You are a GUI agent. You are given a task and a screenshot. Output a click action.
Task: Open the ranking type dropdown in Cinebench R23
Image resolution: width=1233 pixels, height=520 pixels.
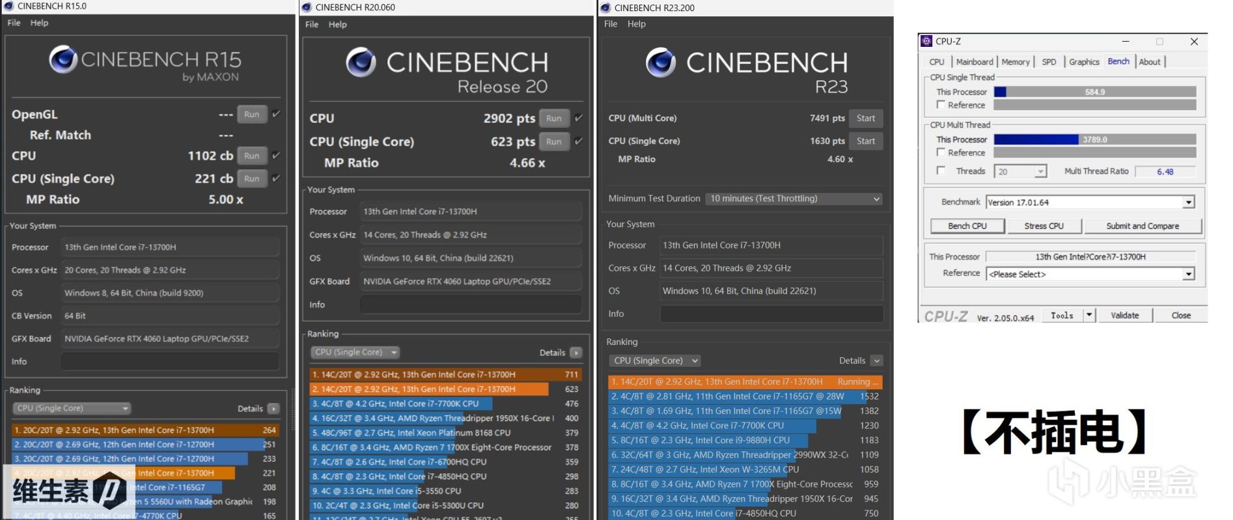point(656,361)
